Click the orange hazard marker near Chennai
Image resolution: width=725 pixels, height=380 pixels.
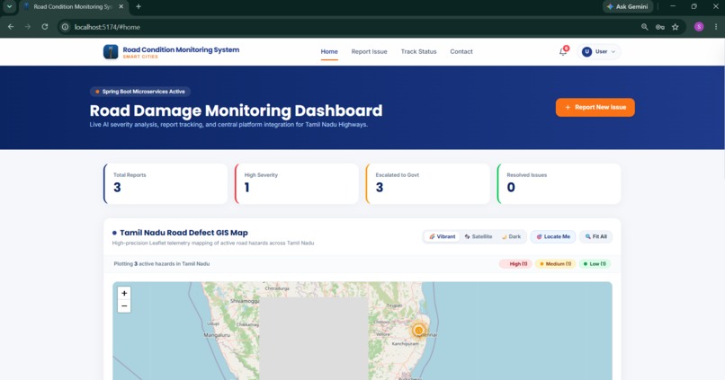(x=418, y=330)
